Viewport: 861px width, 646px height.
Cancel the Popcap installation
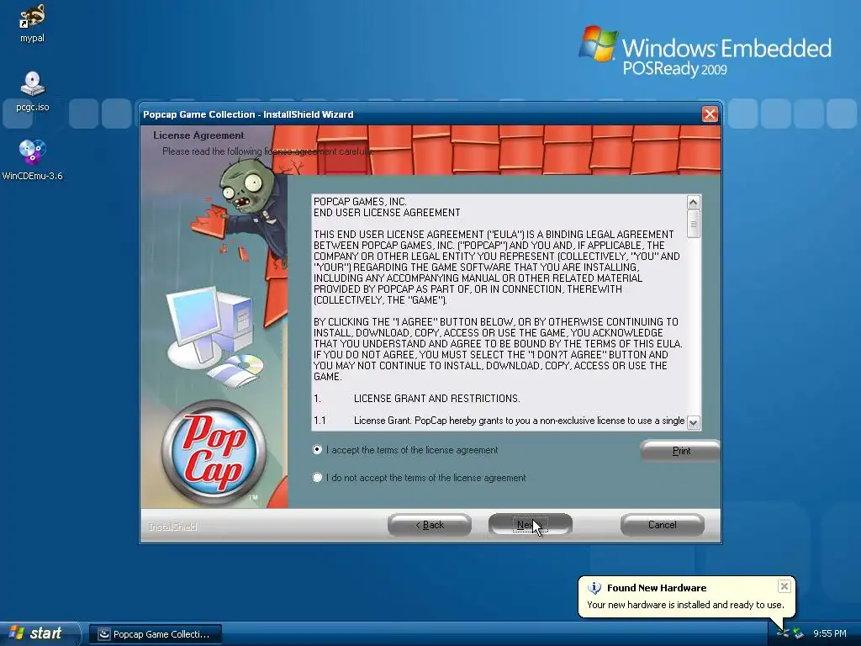click(663, 525)
